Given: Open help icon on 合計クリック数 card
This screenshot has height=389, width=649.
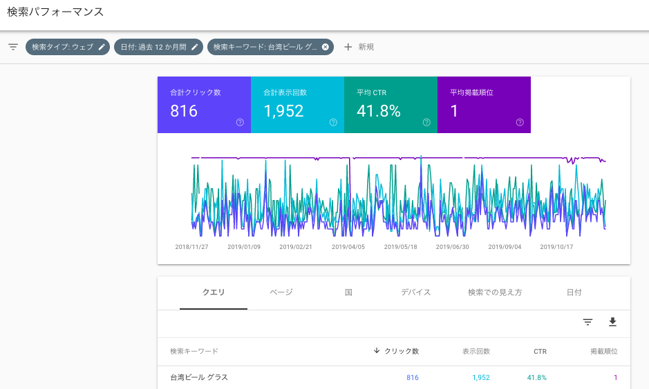Looking at the screenshot, I should click(240, 122).
